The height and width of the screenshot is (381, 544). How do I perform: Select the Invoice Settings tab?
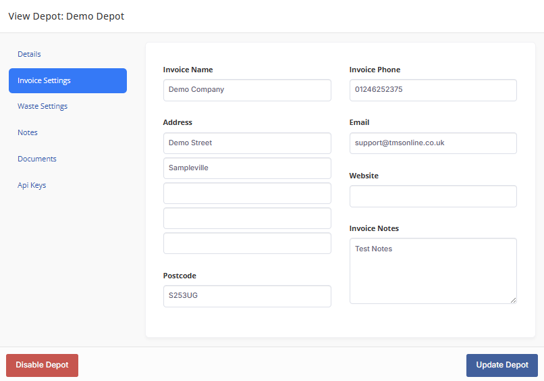pos(67,80)
